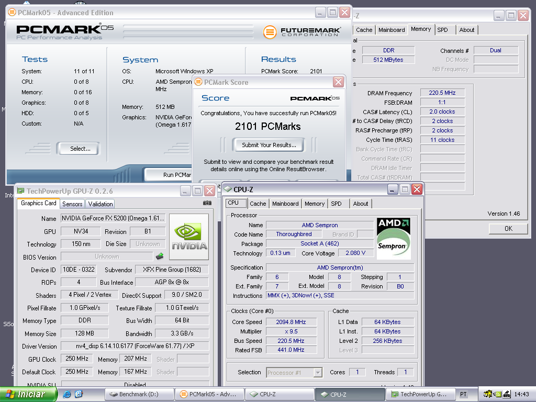Click the GPU-Z title bar icon
Image resolution: width=536 pixels, height=402 pixels.
pos(21,191)
